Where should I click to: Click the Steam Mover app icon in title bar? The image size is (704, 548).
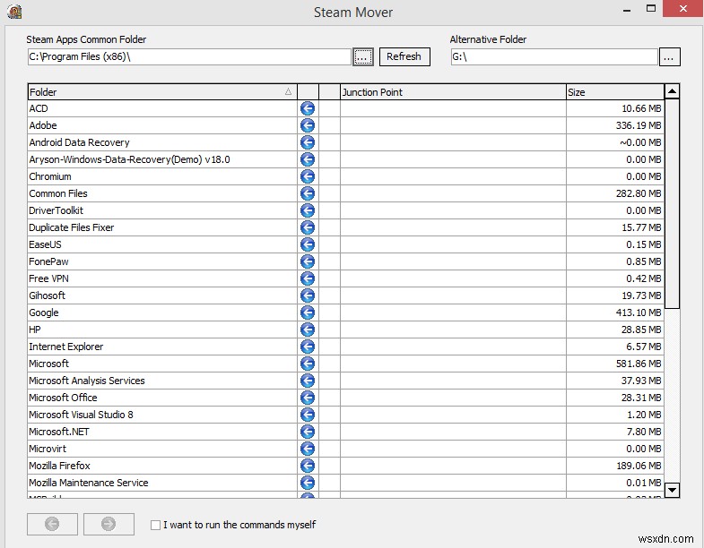[14, 12]
